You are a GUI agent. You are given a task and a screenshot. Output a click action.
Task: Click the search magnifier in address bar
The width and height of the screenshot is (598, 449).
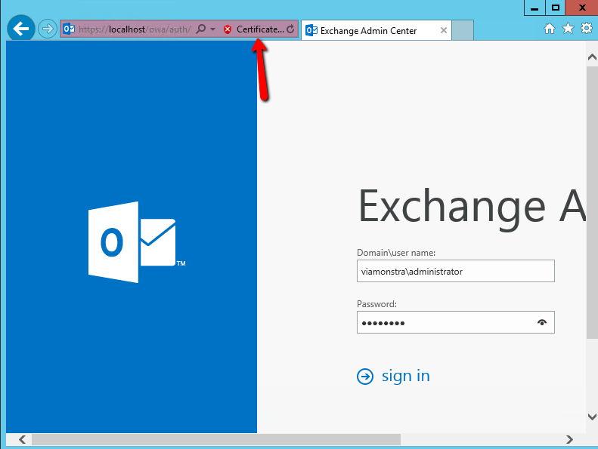coord(200,29)
